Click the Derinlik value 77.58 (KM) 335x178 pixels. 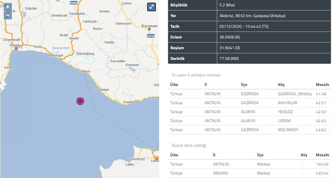[229, 58]
